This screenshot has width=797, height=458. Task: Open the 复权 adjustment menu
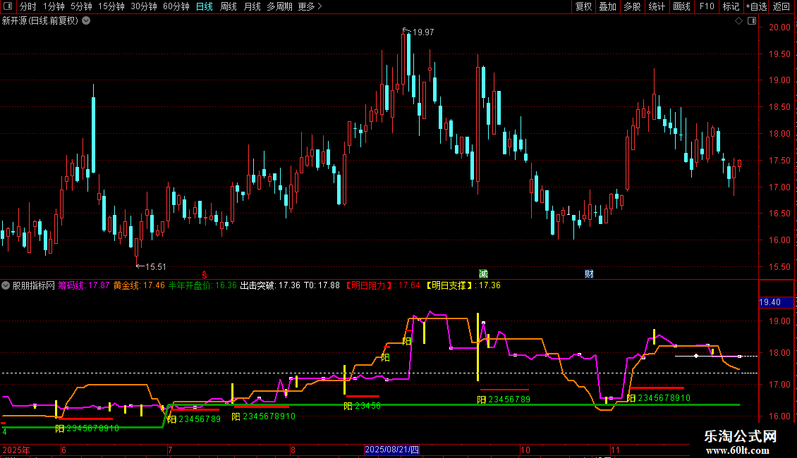[x=583, y=6]
